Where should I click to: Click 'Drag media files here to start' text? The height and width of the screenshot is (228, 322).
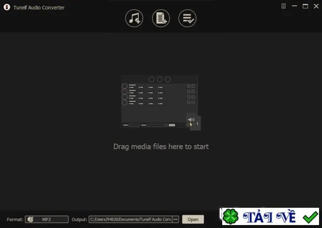click(161, 147)
